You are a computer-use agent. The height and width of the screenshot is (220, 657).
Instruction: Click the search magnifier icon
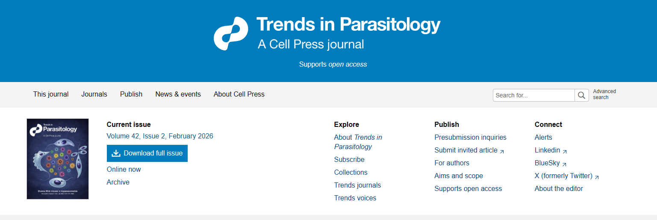click(581, 95)
